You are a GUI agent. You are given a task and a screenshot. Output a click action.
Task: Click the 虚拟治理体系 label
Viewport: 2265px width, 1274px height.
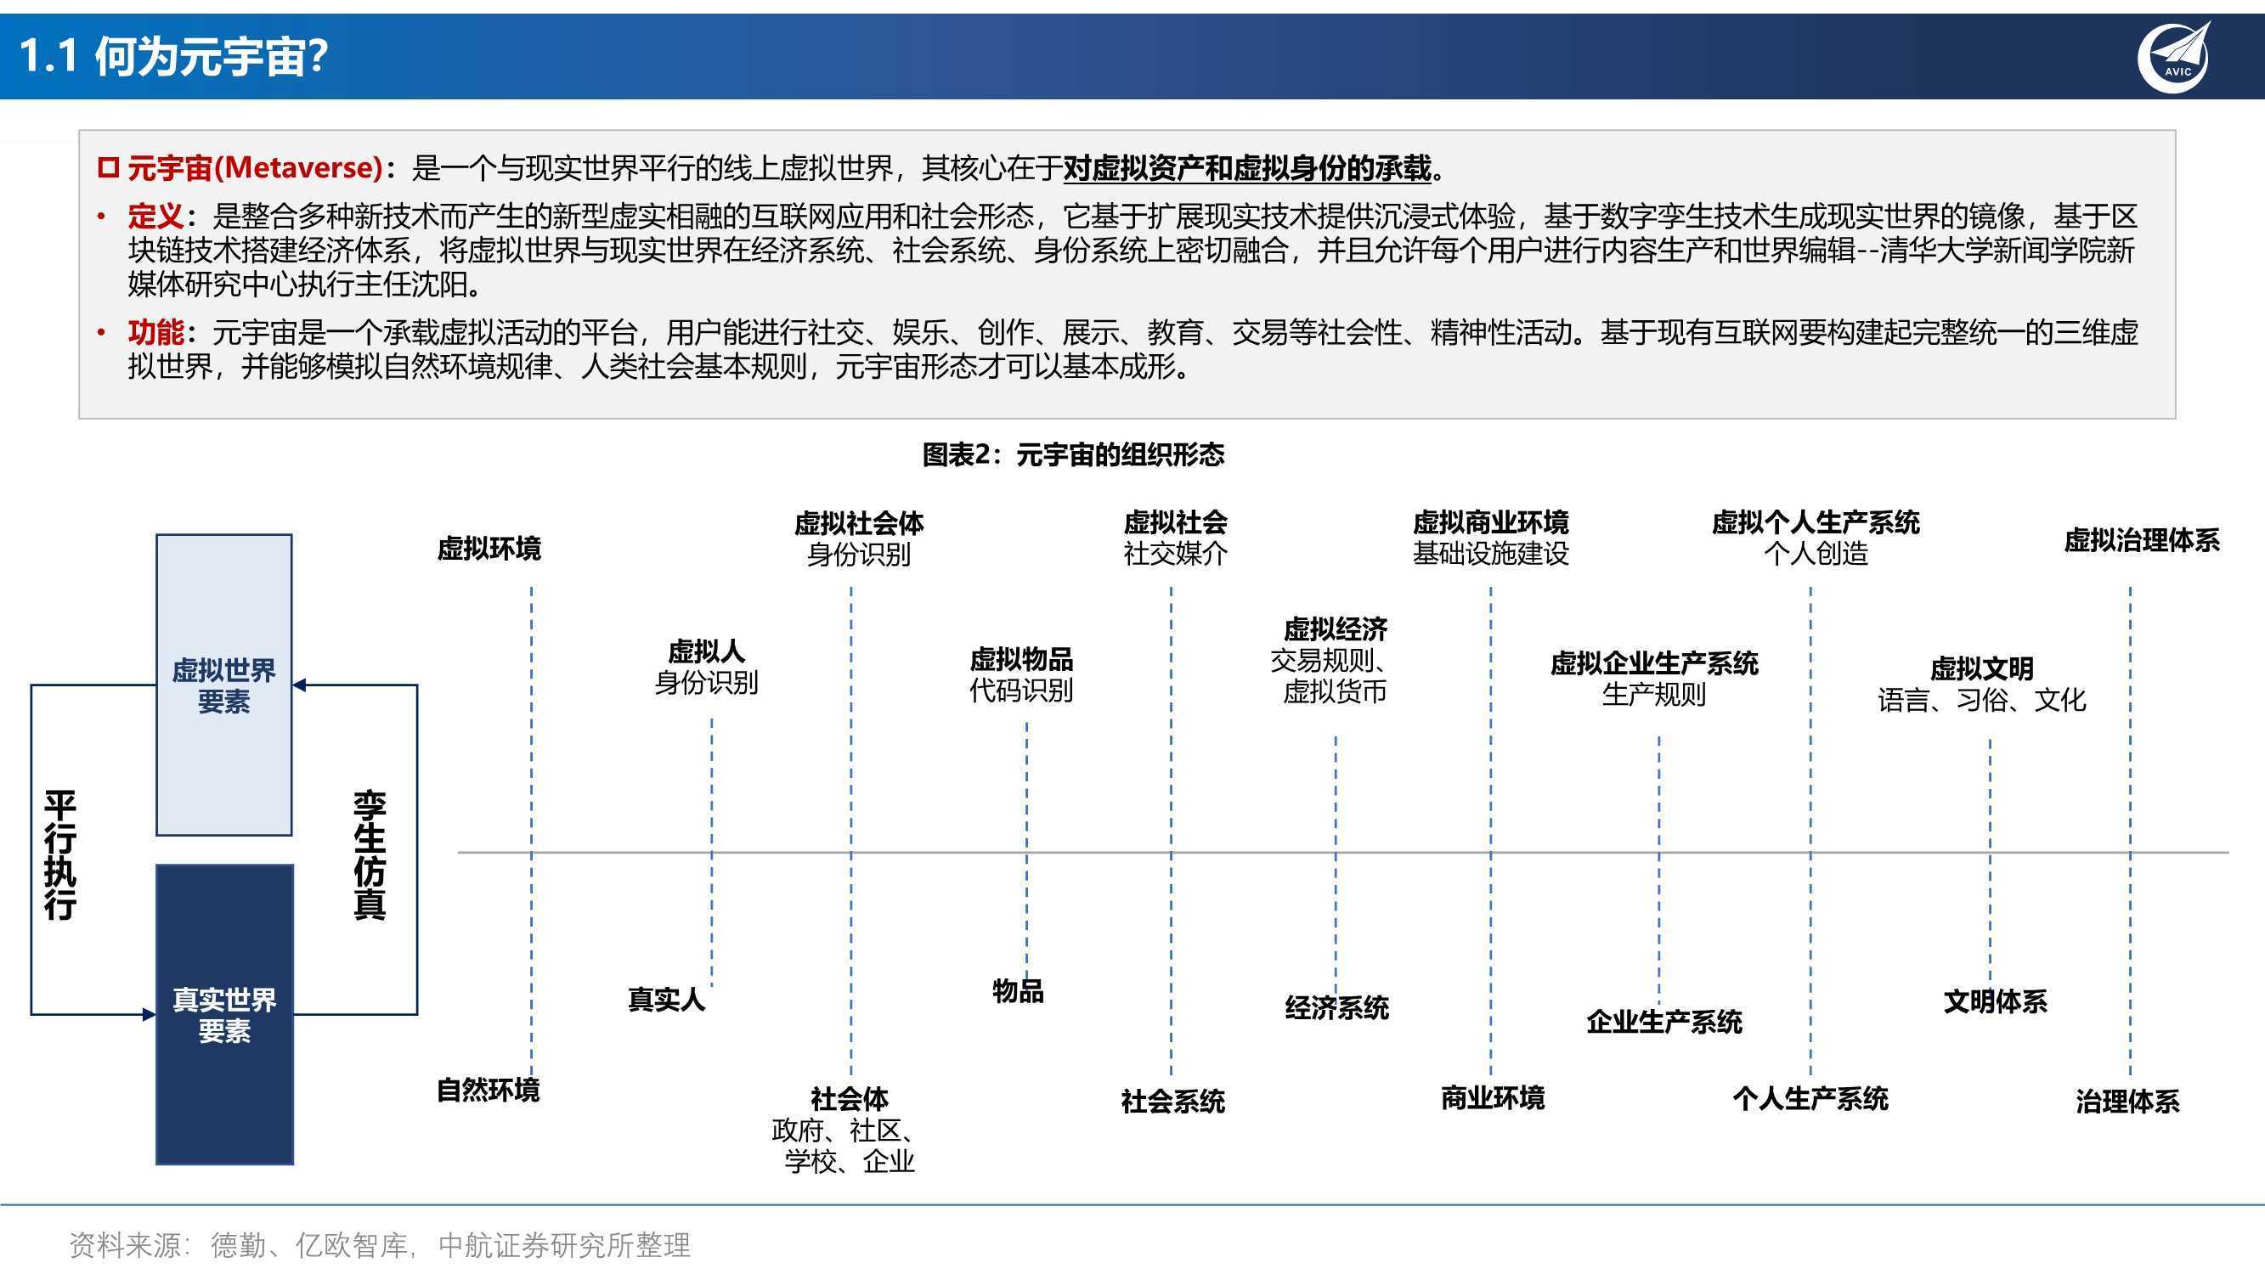(2142, 540)
